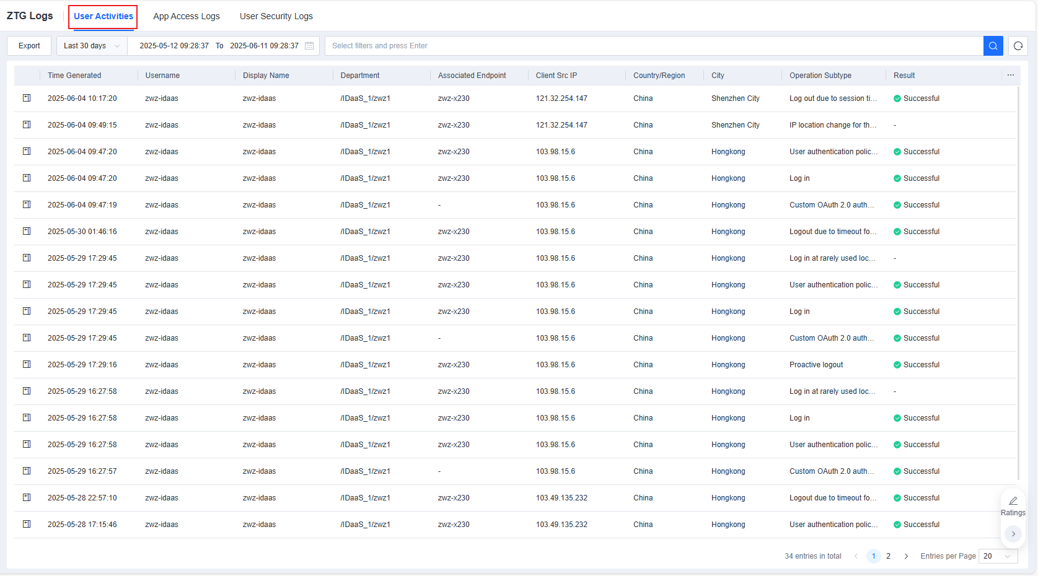Click 'Logout due to timeout fo...' in 05-30 row
This screenshot has height=576, width=1038.
833,232
